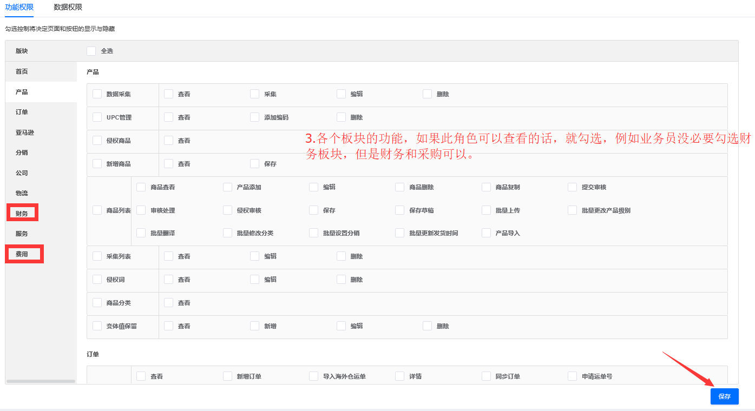Screen dimensions: 755x411
Task: Enable the 提交审核 permission checkbox
Action: pyautogui.click(x=572, y=187)
